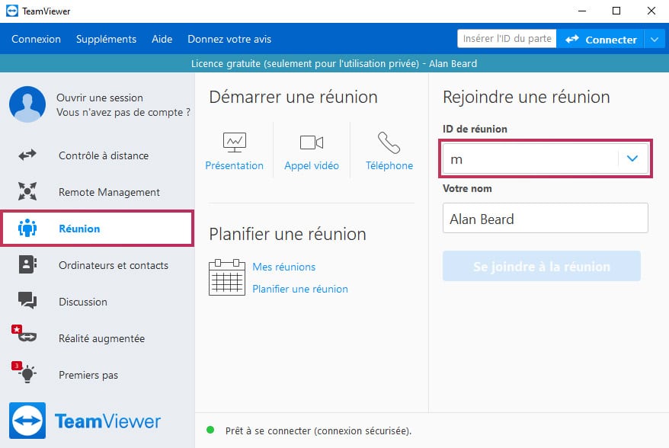Open the Aide menu
Screen dimensions: 669x448
162,40
